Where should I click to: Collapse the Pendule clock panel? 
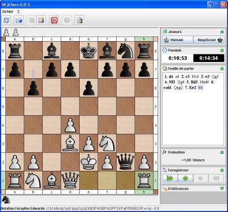coord(222,50)
